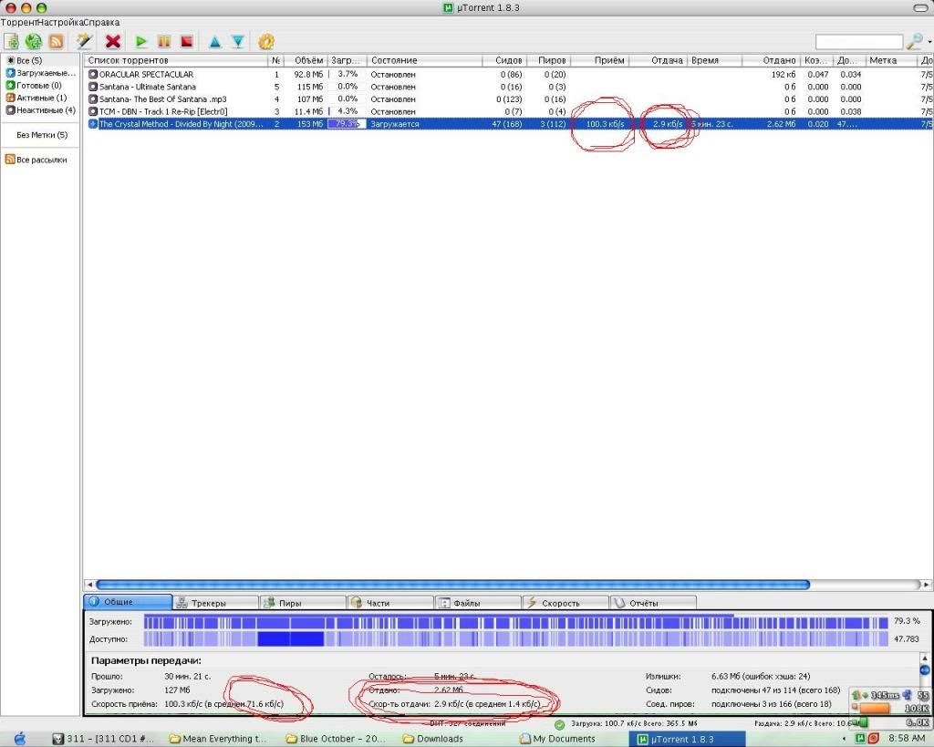The height and width of the screenshot is (747, 934).
Task: Click the left arrow of horizontal scrollbar
Action: tap(89, 585)
